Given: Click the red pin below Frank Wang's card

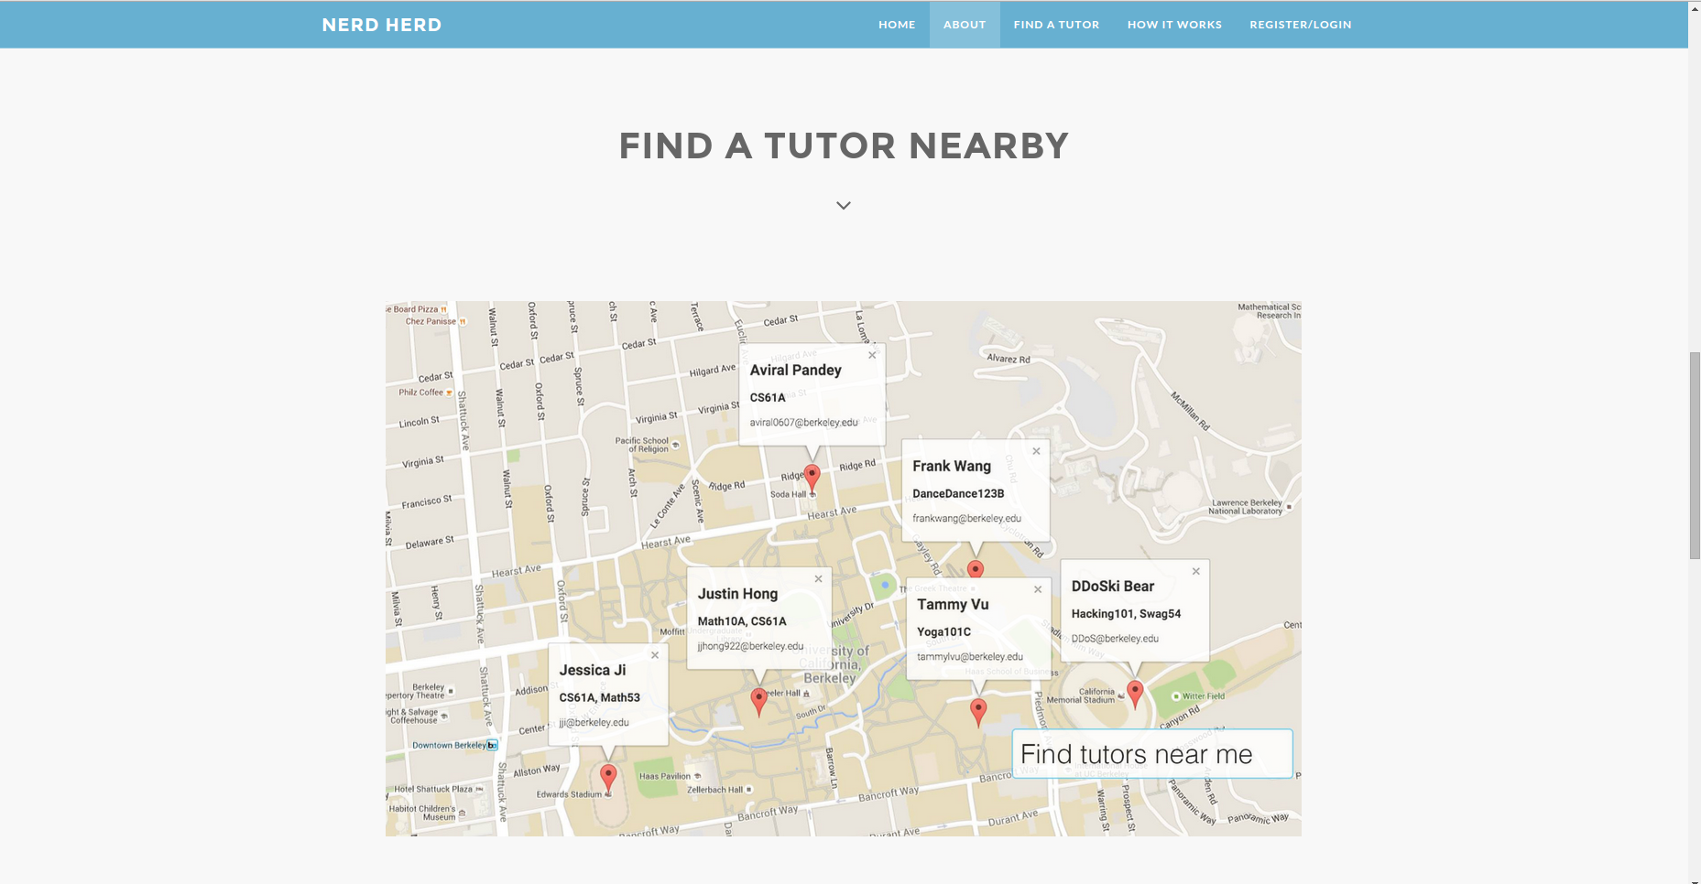Looking at the screenshot, I should pos(976,569).
